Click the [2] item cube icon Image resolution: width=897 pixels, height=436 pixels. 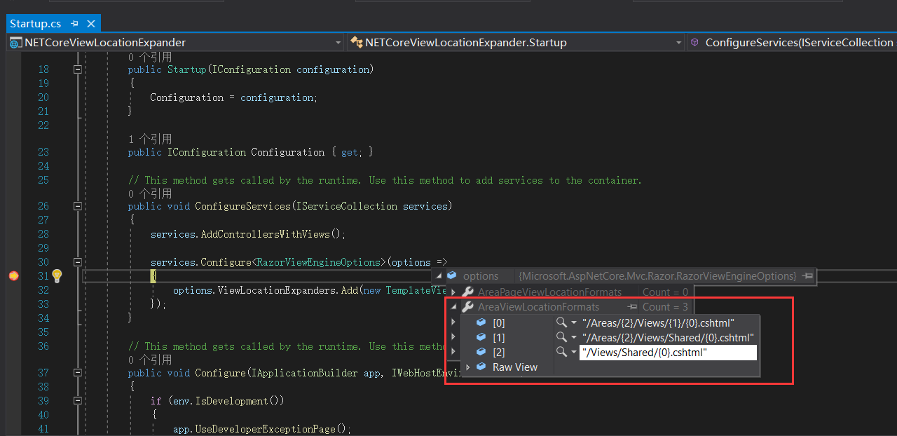[x=481, y=352]
